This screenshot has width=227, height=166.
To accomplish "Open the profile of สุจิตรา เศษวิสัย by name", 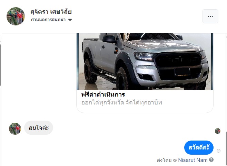I will pyautogui.click(x=51, y=12).
